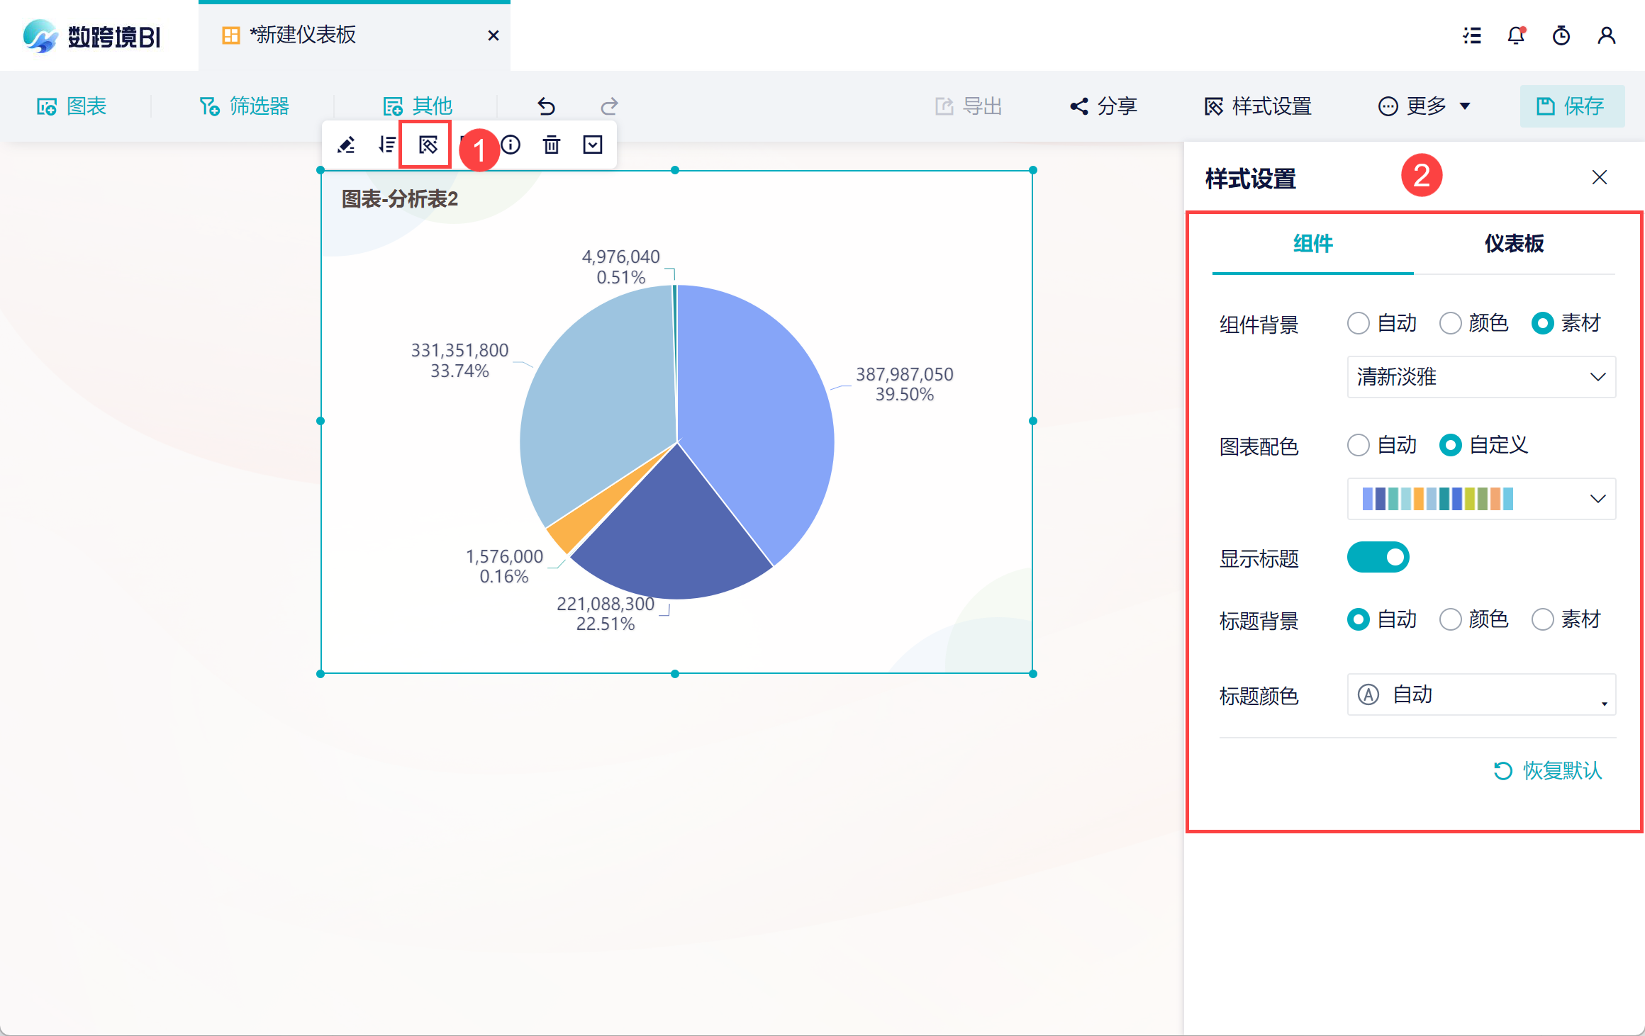This screenshot has height=1036, width=1645.
Task: Toggle the 显示标题 switch
Action: [1378, 557]
